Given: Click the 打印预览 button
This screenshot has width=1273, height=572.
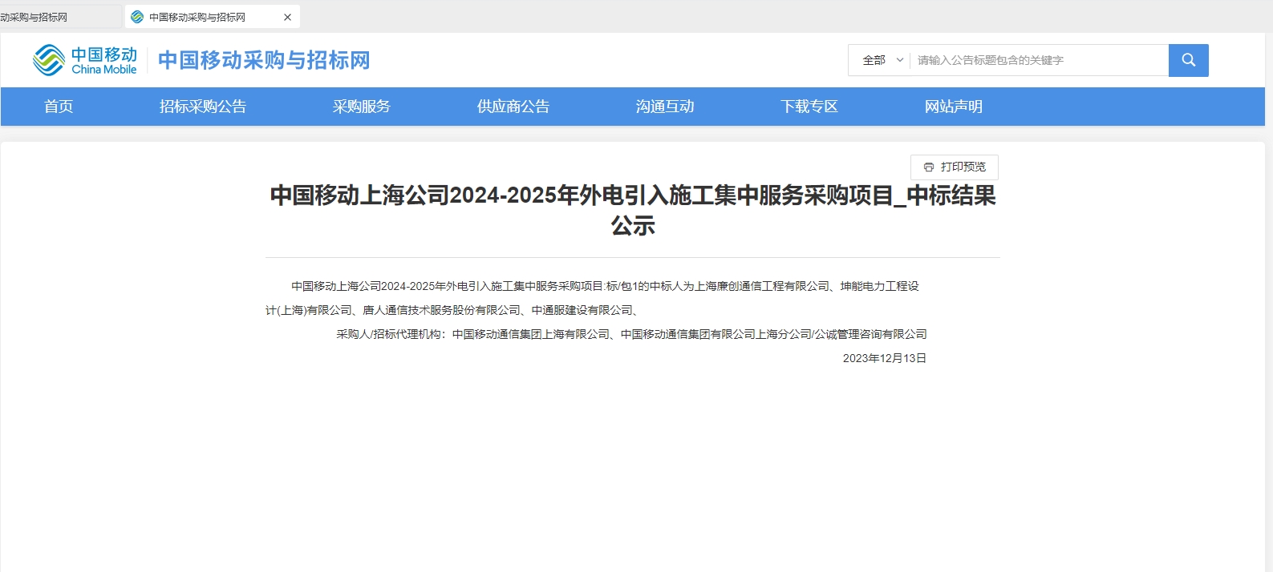Looking at the screenshot, I should 955,167.
